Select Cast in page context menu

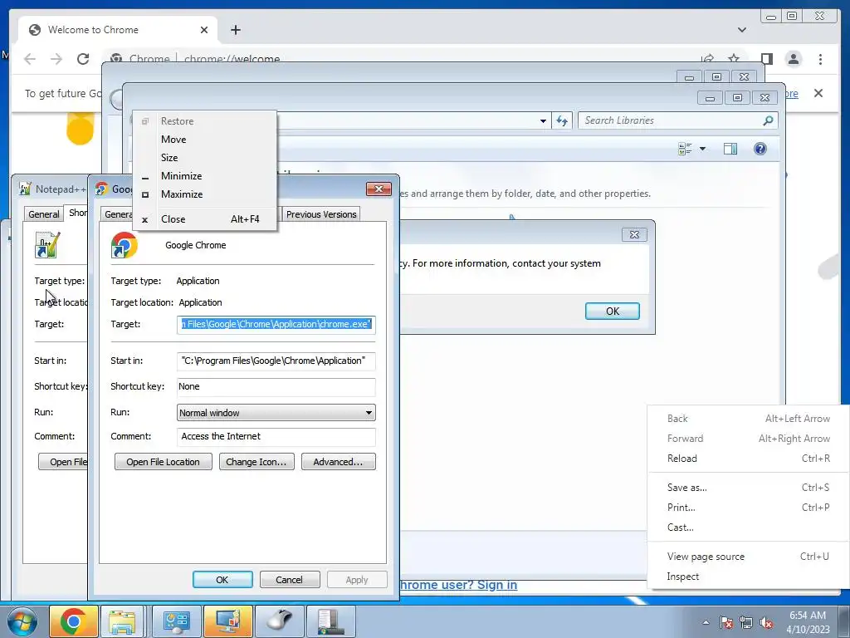(x=748, y=528)
